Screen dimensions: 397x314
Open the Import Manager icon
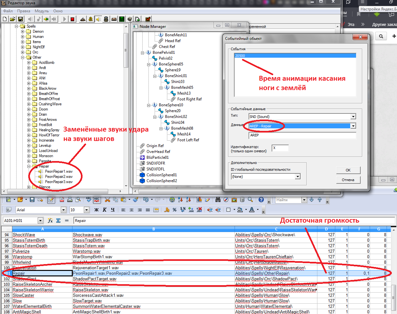[137, 19]
